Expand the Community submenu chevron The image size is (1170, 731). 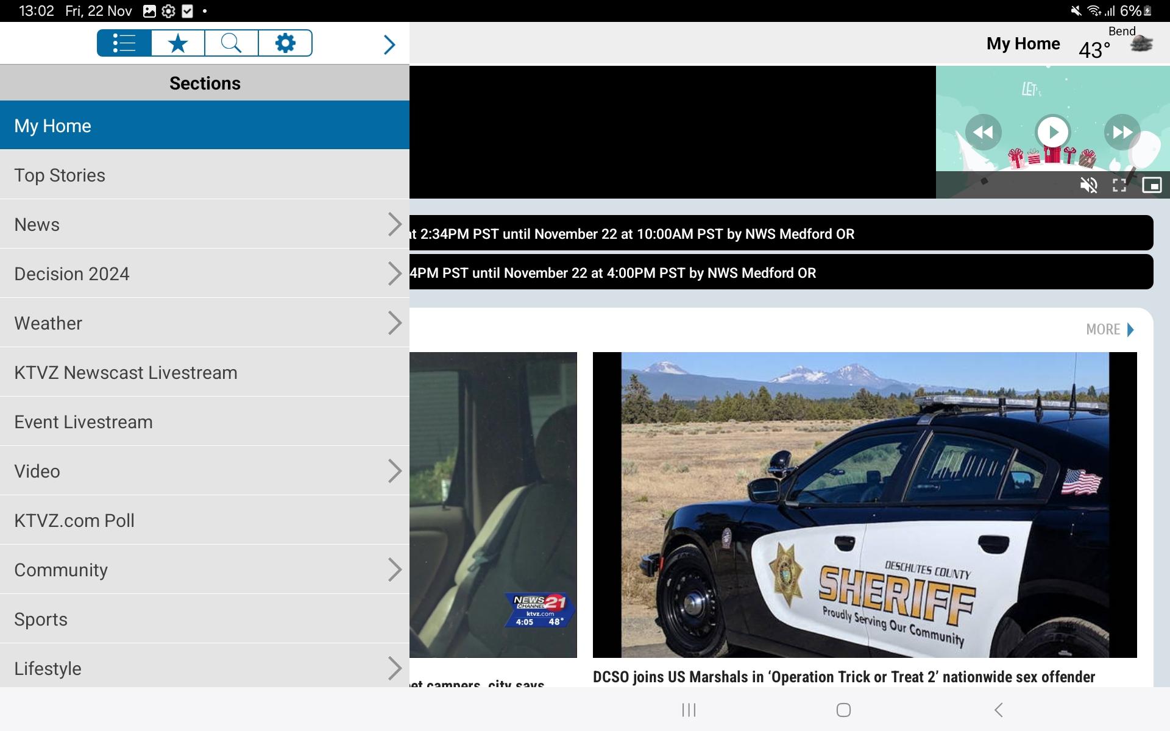pyautogui.click(x=395, y=570)
